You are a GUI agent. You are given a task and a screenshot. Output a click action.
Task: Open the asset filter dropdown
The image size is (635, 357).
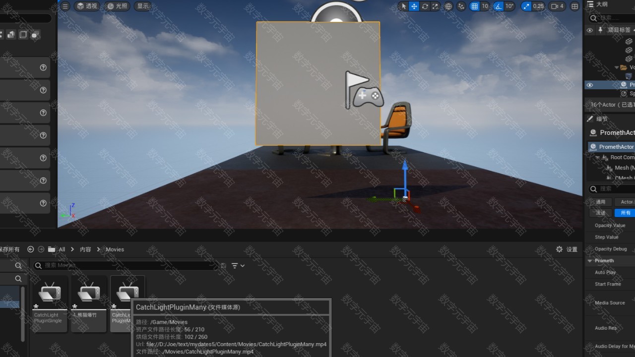(x=238, y=266)
